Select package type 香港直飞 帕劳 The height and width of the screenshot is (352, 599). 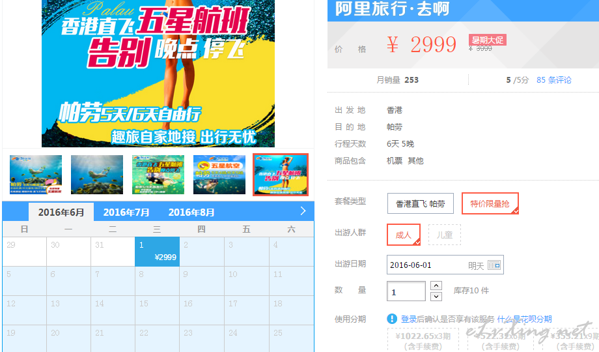pyautogui.click(x=420, y=203)
